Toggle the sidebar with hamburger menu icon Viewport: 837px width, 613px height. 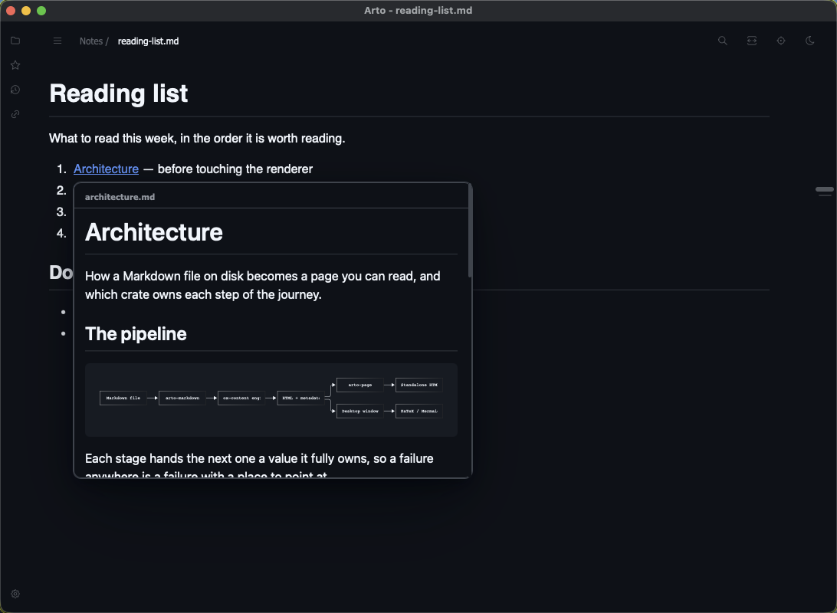tap(57, 41)
